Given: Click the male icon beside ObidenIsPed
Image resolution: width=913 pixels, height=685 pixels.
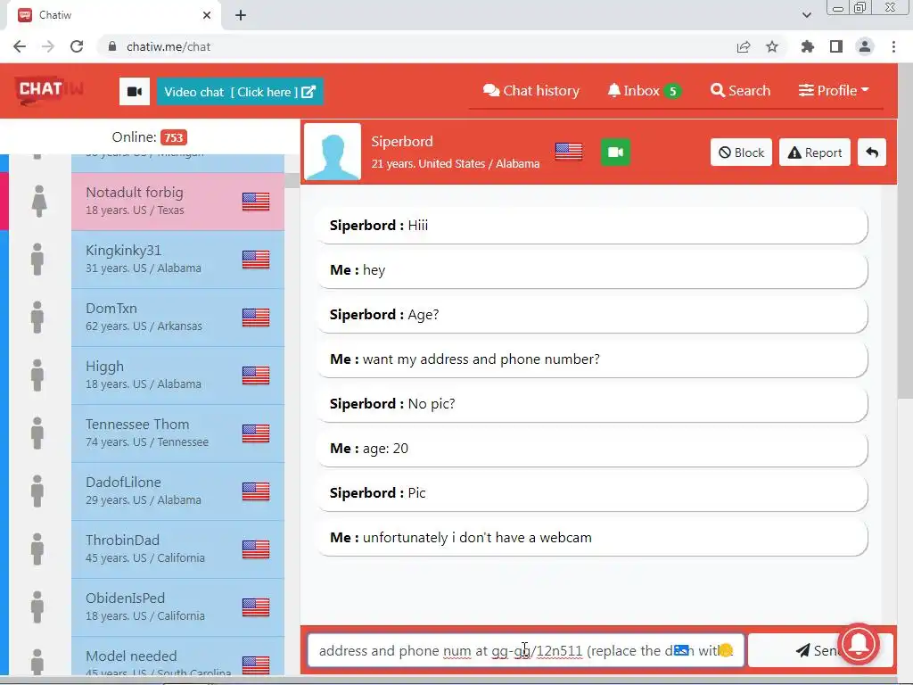Looking at the screenshot, I should [x=37, y=607].
